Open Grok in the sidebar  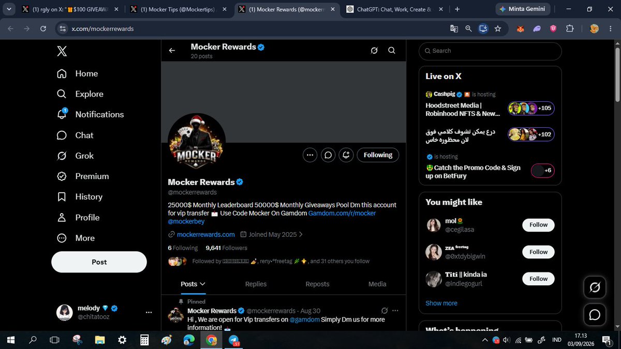click(76, 156)
